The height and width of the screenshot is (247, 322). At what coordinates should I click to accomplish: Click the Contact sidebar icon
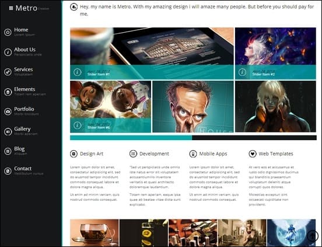[8, 171]
